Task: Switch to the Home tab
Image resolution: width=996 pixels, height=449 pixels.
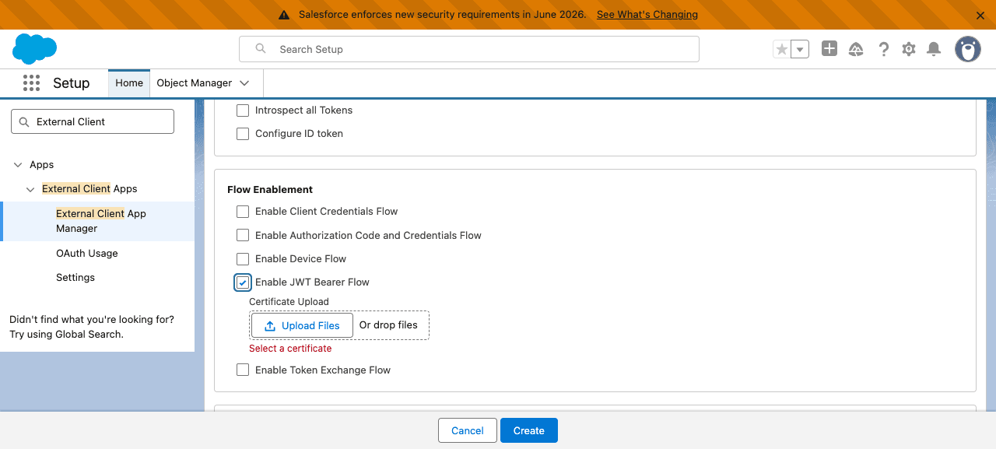Action: click(129, 83)
